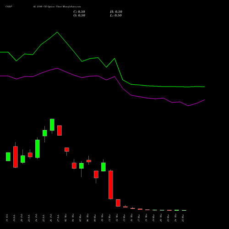
Task: Select the '27 Feb' date axis label
Action: [58, 218]
